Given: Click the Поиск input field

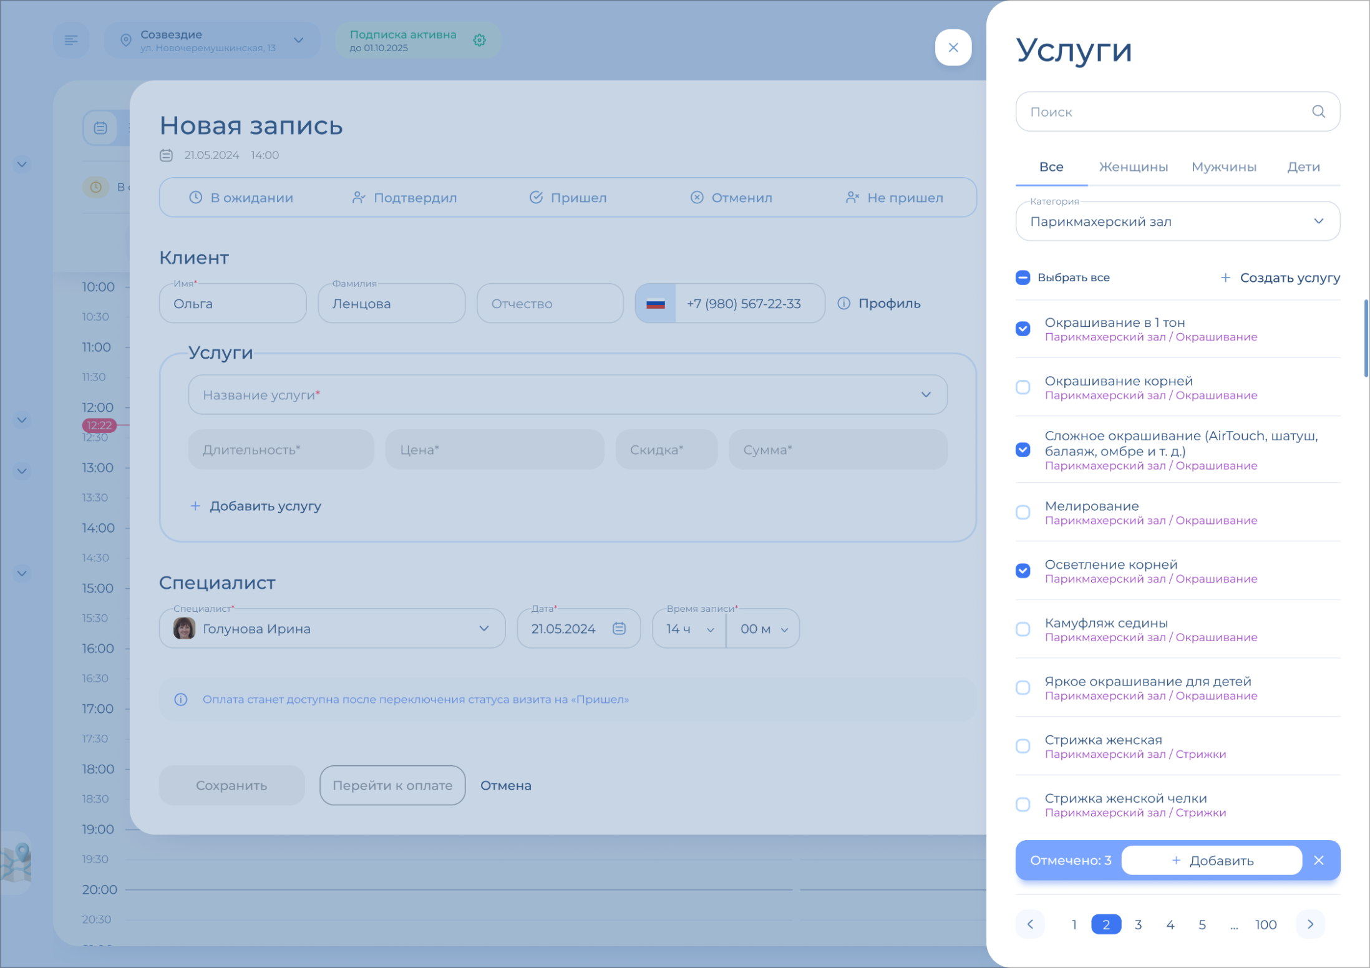Looking at the screenshot, I should click(1160, 112).
